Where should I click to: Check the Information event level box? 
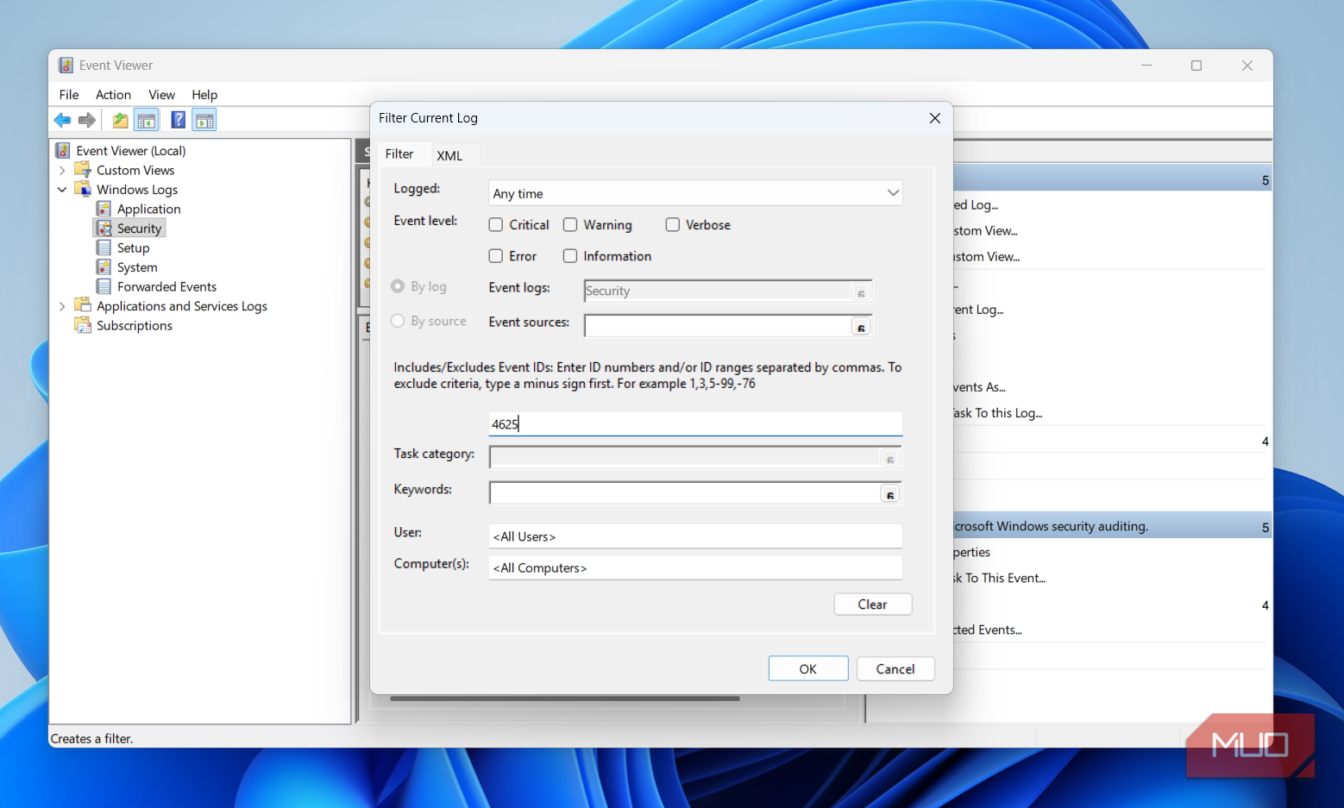coord(570,256)
